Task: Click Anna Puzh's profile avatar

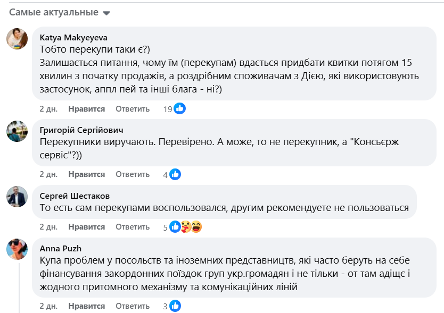Action: click(17, 249)
